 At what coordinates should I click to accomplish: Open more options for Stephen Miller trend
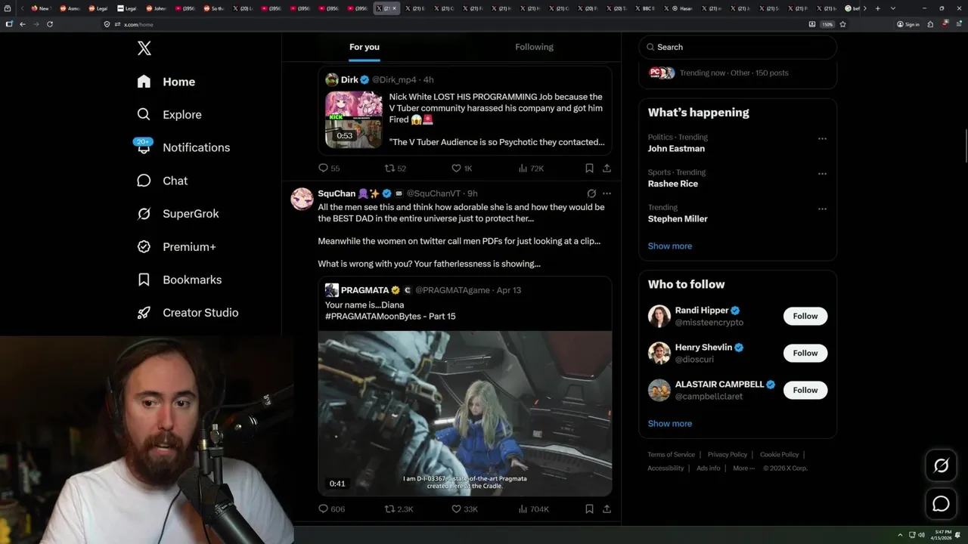point(822,209)
